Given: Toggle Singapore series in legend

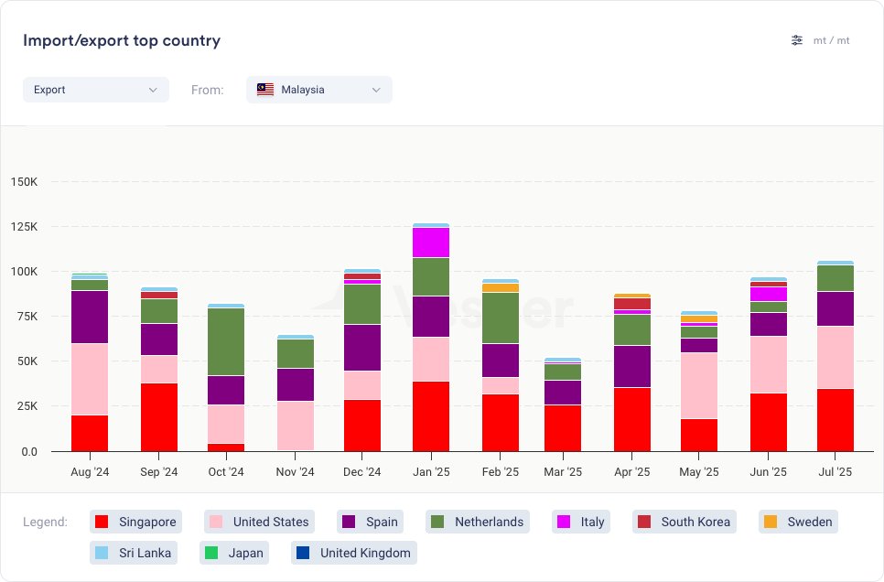Looking at the screenshot, I should 136,522.
